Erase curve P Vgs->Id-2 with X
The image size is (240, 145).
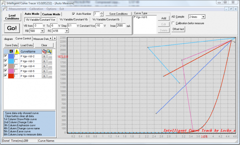[x=44, y=57]
